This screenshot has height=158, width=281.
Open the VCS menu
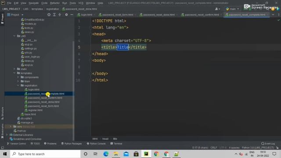81,3
